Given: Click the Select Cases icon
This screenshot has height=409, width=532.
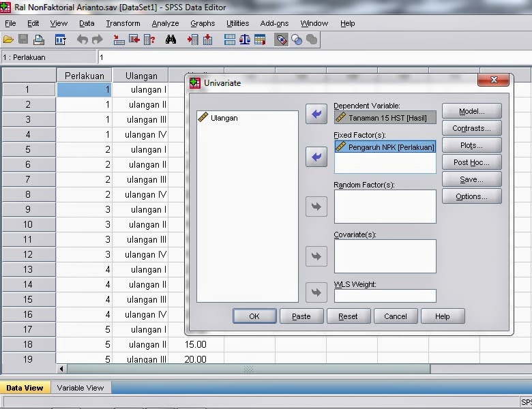Looking at the screenshot, I should point(260,40).
